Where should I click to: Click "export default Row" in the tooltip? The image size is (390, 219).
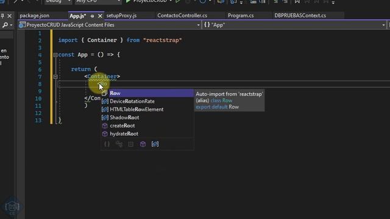(x=217, y=107)
